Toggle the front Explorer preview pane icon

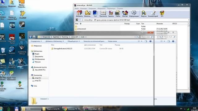click(x=146, y=41)
